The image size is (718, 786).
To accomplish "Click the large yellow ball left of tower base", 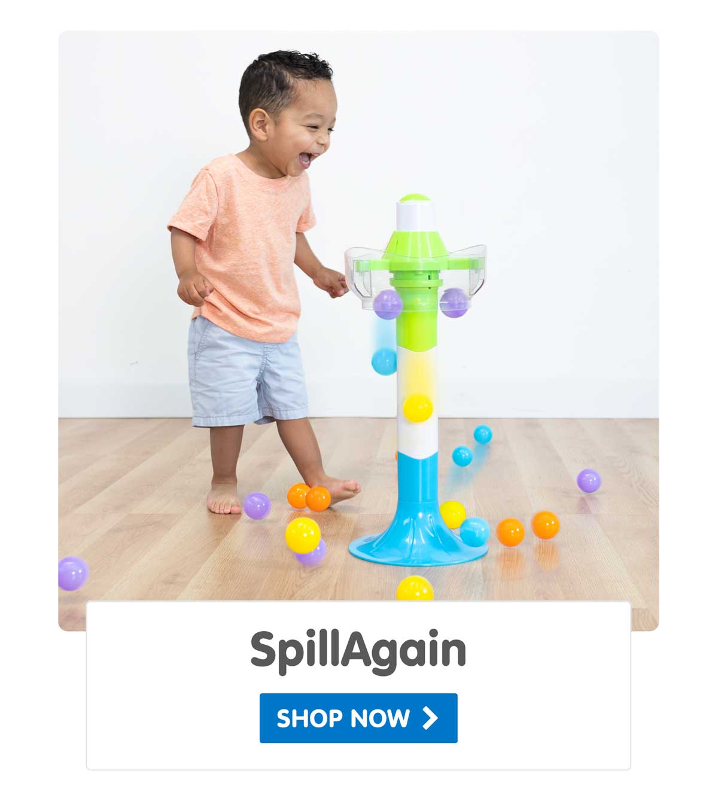I will click(303, 535).
